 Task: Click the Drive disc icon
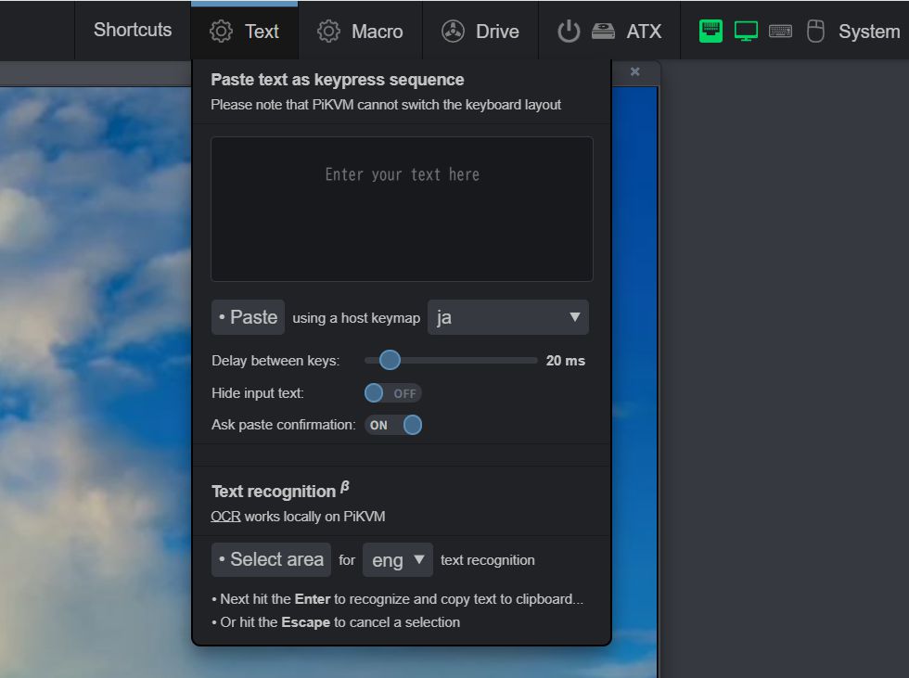pyautogui.click(x=453, y=32)
